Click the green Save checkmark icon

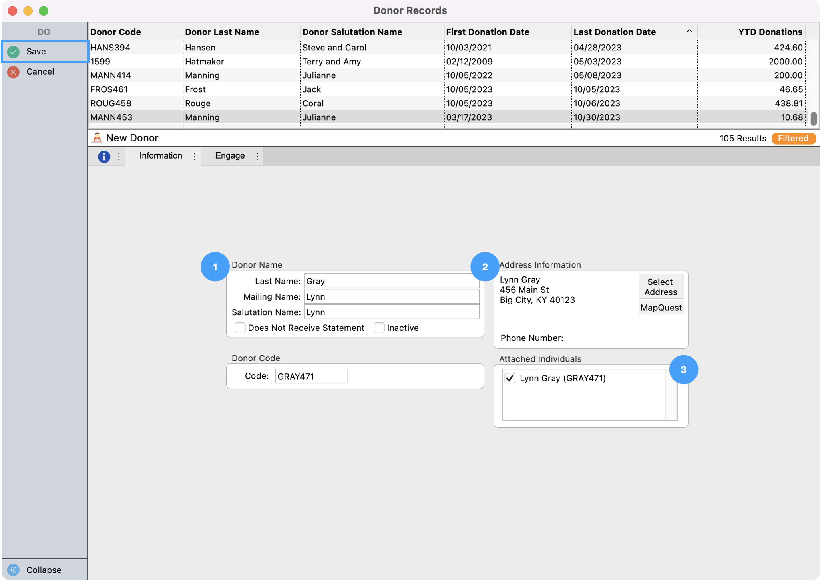(14, 52)
